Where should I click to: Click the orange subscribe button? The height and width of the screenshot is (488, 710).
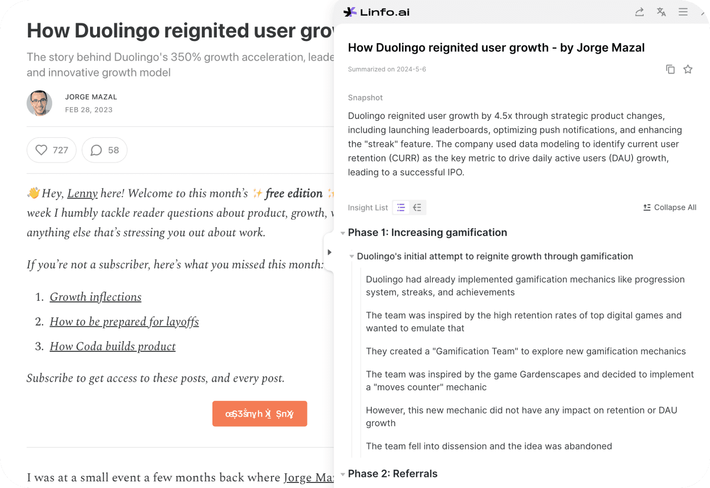(259, 414)
